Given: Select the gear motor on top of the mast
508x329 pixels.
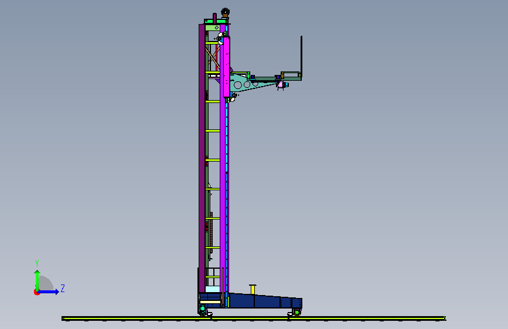Looking at the screenshot, I should [x=225, y=13].
